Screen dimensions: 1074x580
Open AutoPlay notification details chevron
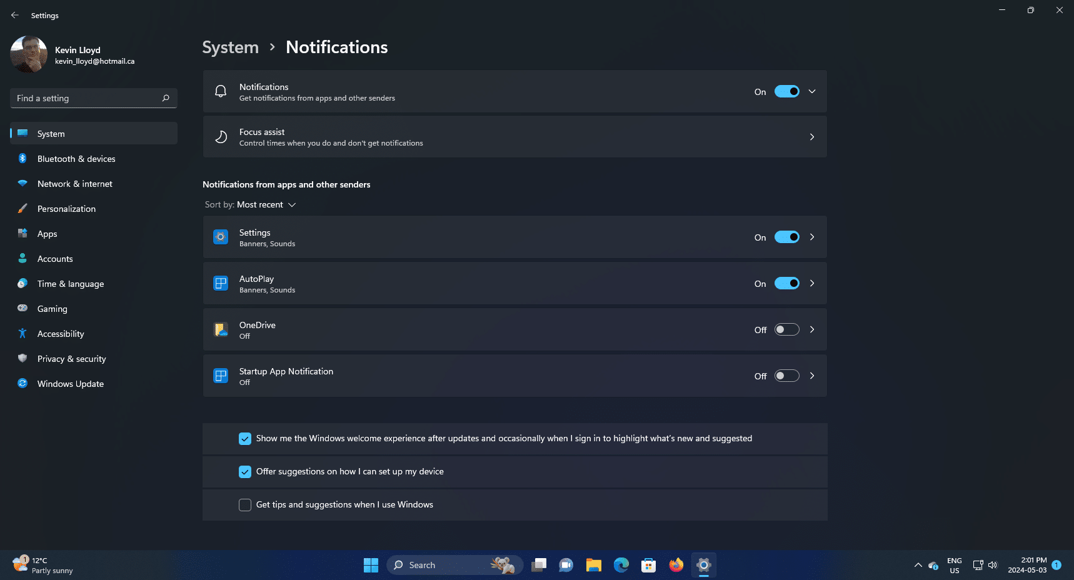[x=812, y=283]
